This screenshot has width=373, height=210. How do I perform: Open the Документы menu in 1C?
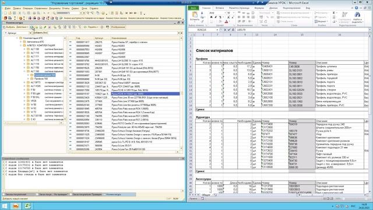pos(54,8)
